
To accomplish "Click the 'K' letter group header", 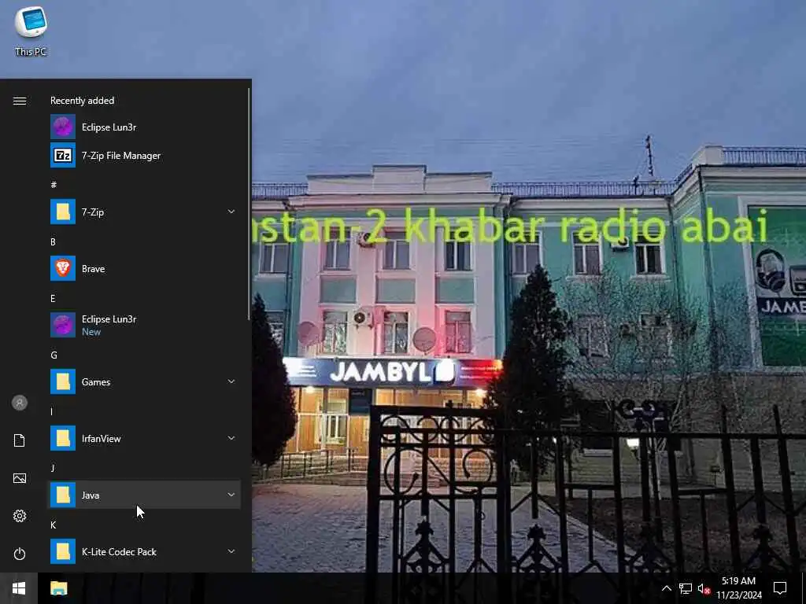I will click(53, 525).
